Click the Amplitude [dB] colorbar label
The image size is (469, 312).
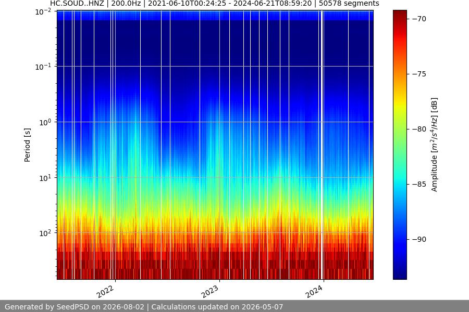[434, 145]
